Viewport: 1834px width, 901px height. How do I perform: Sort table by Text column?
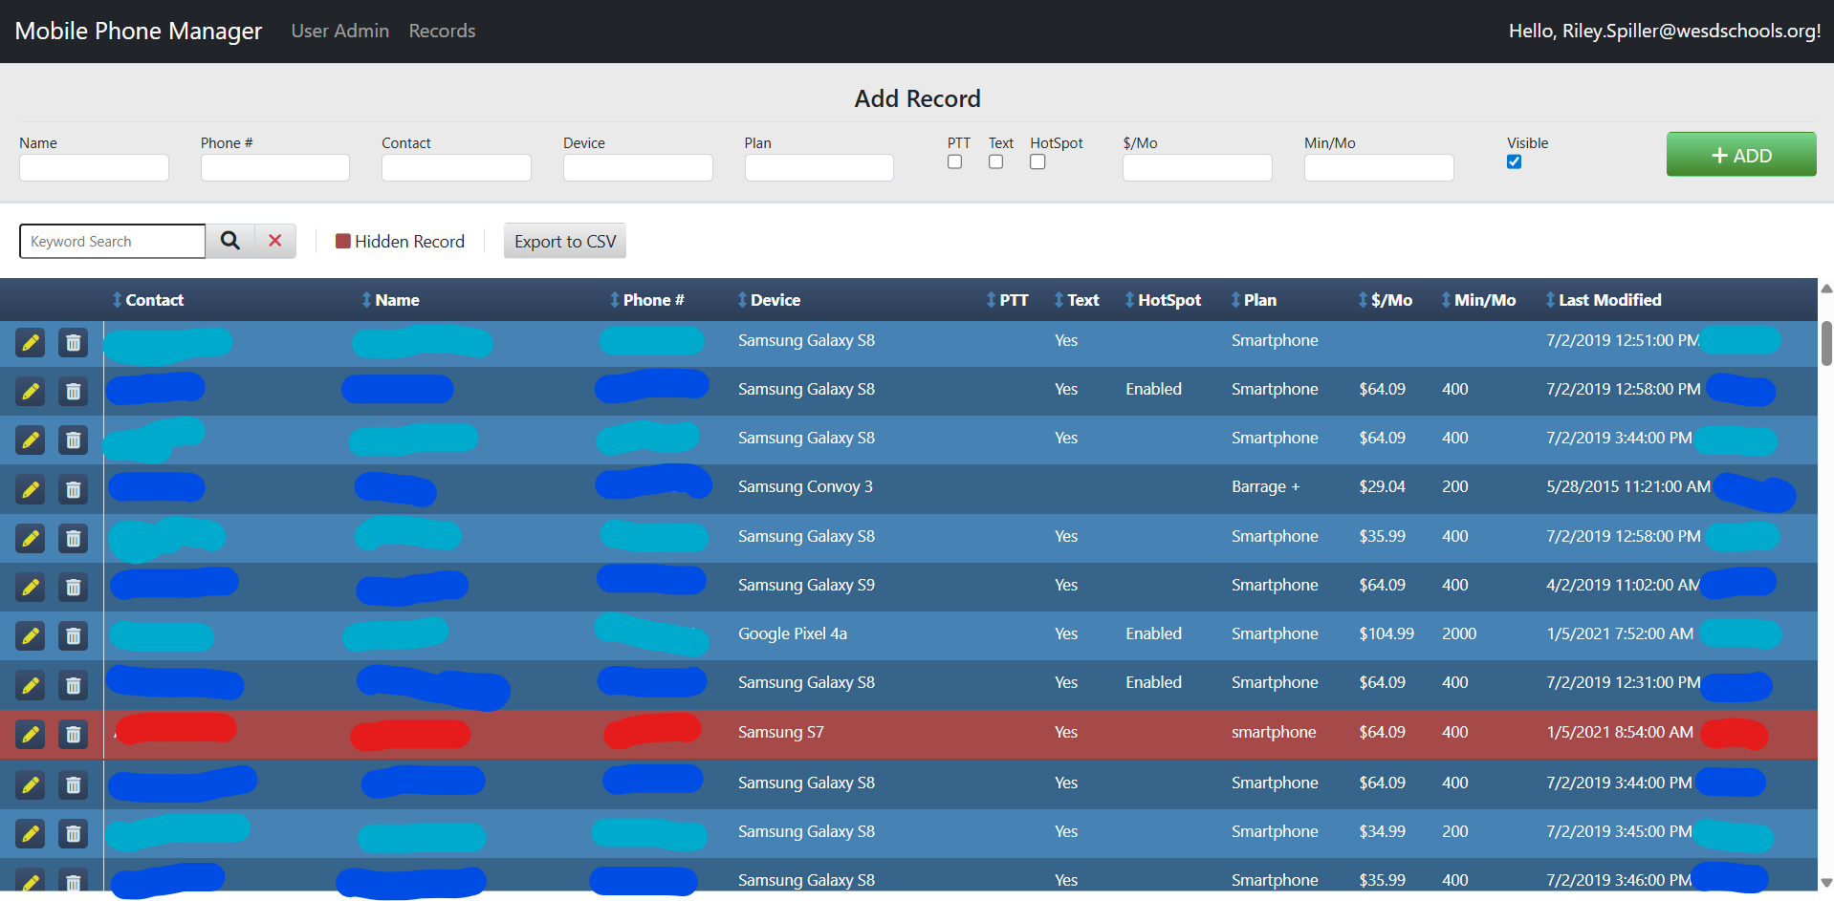click(x=1077, y=300)
